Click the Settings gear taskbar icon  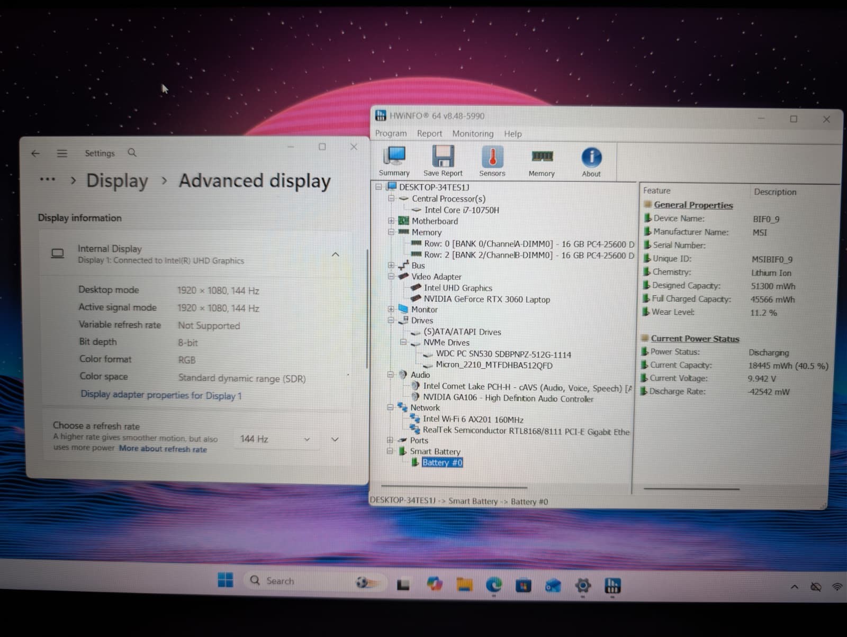(x=583, y=586)
